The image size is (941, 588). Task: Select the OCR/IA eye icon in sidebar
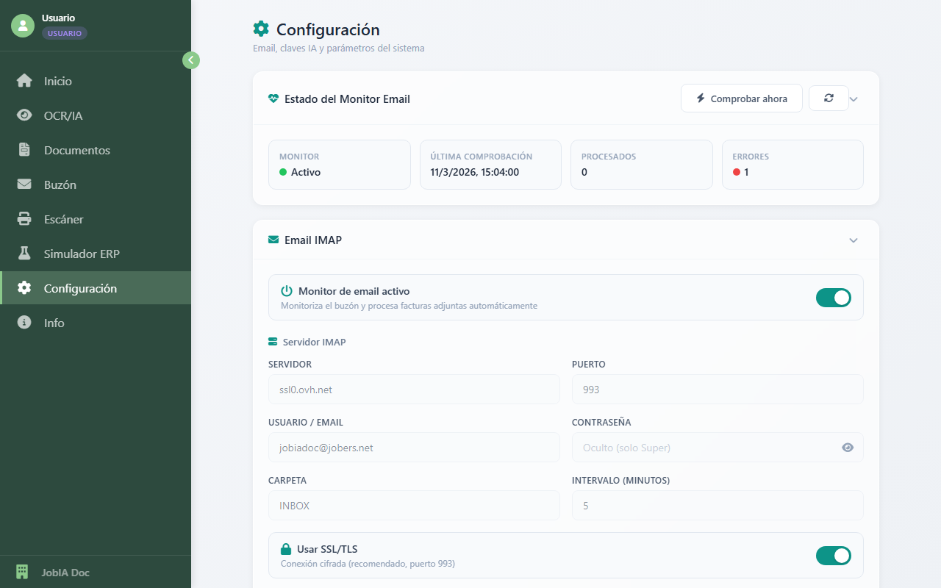click(x=24, y=115)
